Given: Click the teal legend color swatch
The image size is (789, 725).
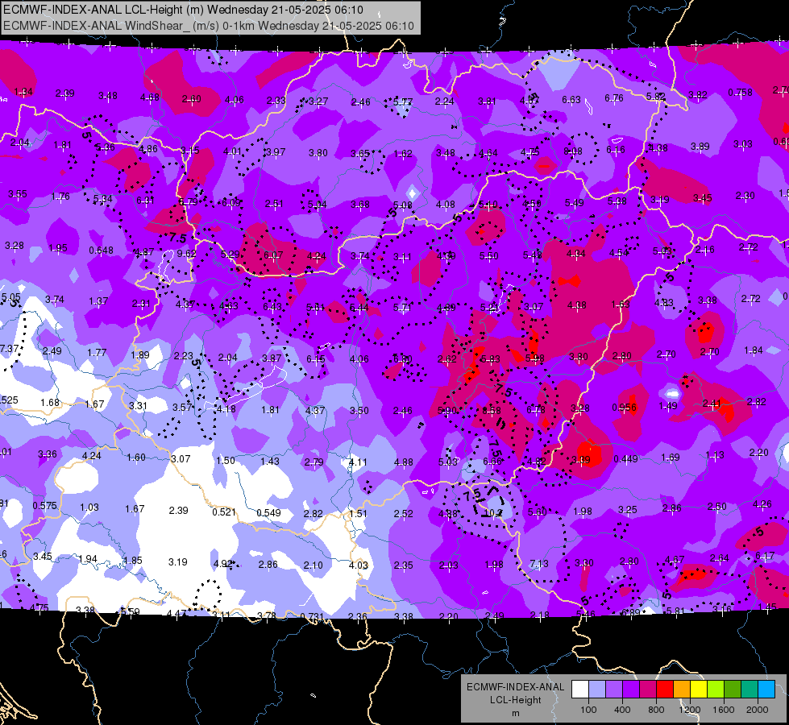Looking at the screenshot, I should click(x=750, y=690).
